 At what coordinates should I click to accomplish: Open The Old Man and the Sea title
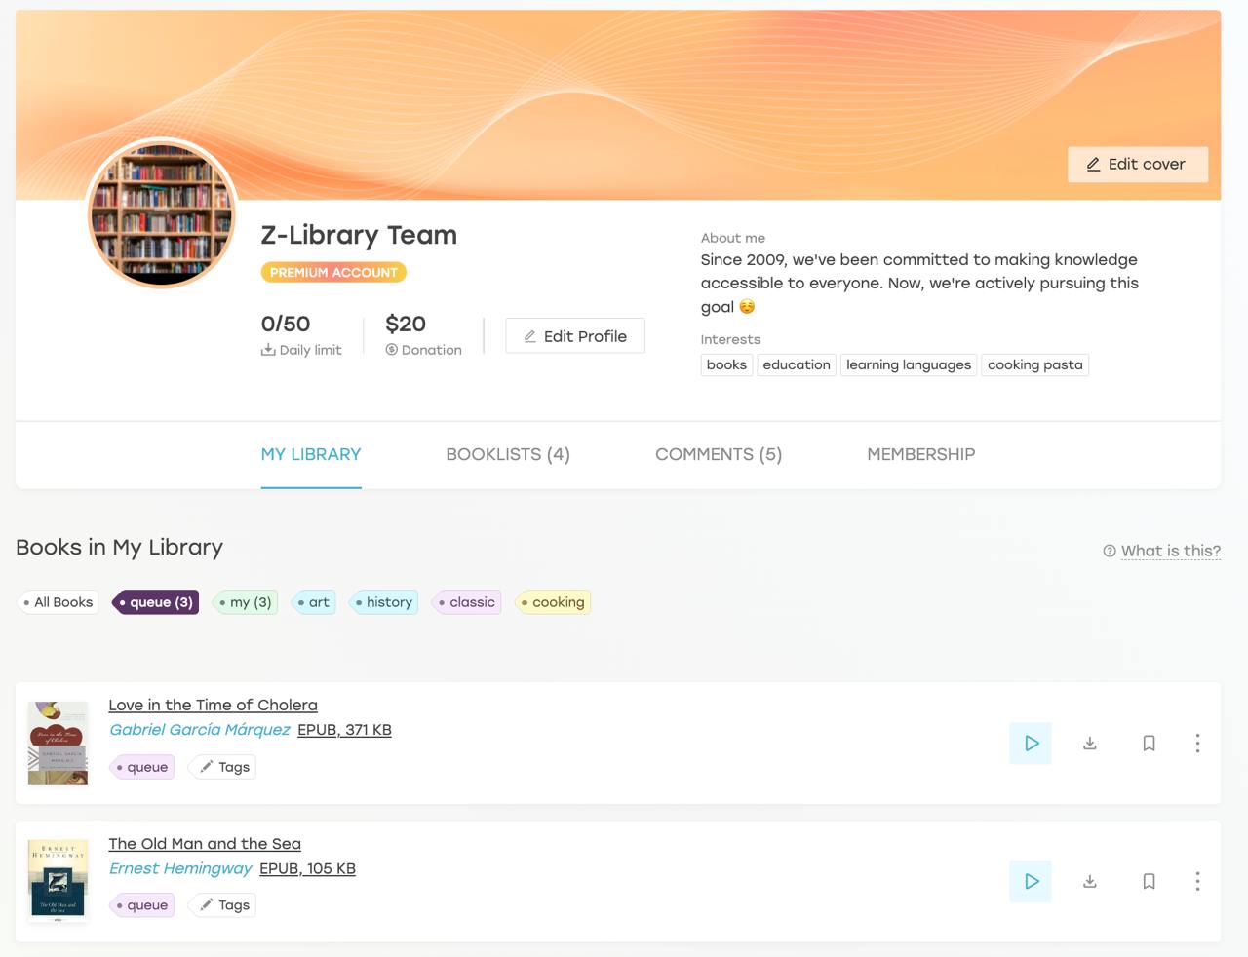point(205,844)
